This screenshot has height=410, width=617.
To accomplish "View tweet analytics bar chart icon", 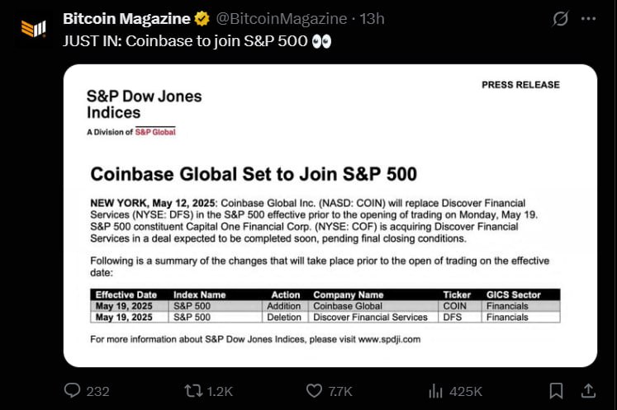I will 435,391.
